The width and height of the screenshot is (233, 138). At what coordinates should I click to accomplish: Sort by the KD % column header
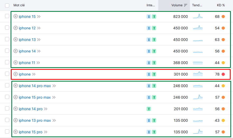(x=221, y=5)
